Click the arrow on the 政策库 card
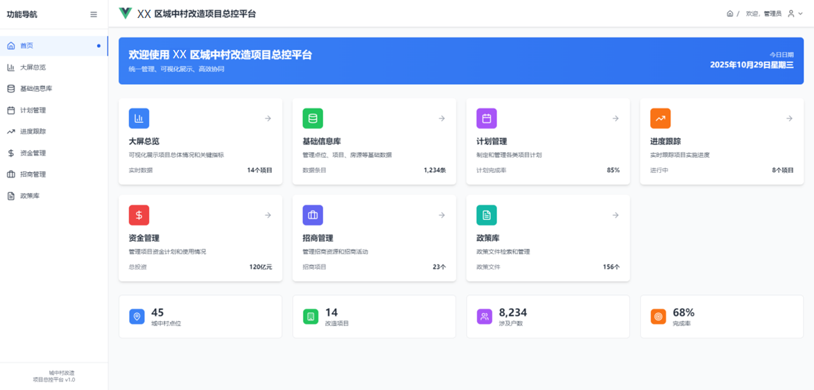The height and width of the screenshot is (390, 814). (x=615, y=215)
